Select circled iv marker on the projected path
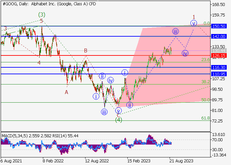The image size is (231, 165). pos(185,53)
